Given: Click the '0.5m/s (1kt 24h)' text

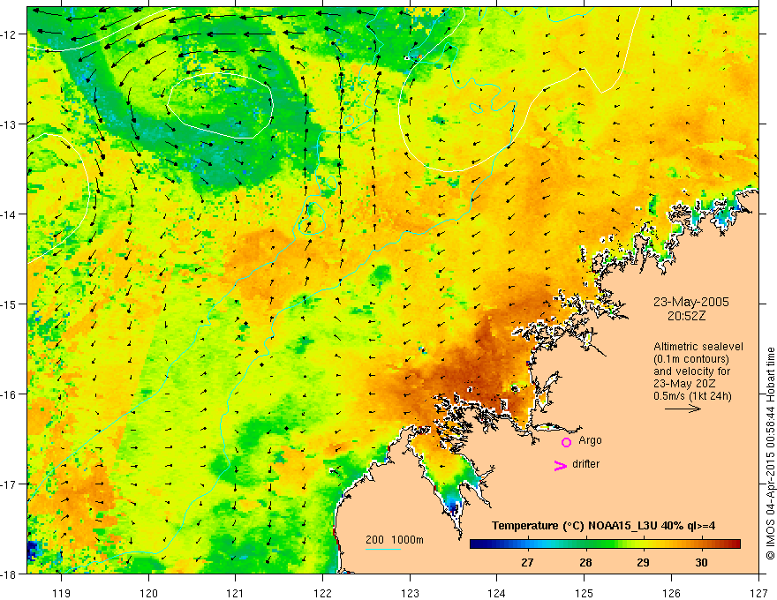Looking at the screenshot, I should click(x=692, y=396).
